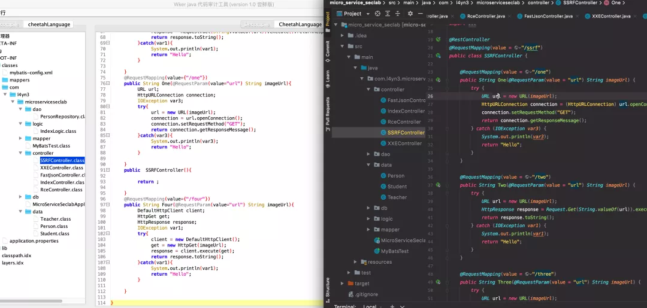Hide the Project panel with the minus icon
This screenshot has width=647, height=308.
click(420, 14)
